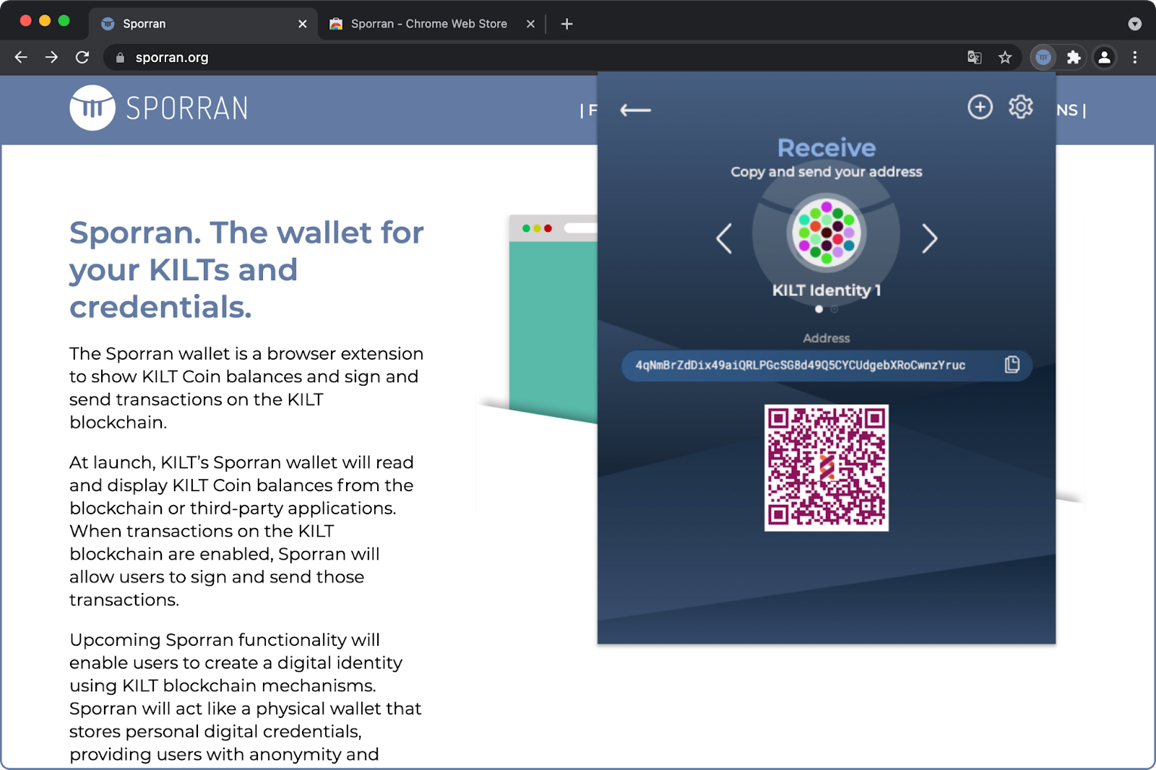
Task: Open the Translate page option
Action: (975, 57)
